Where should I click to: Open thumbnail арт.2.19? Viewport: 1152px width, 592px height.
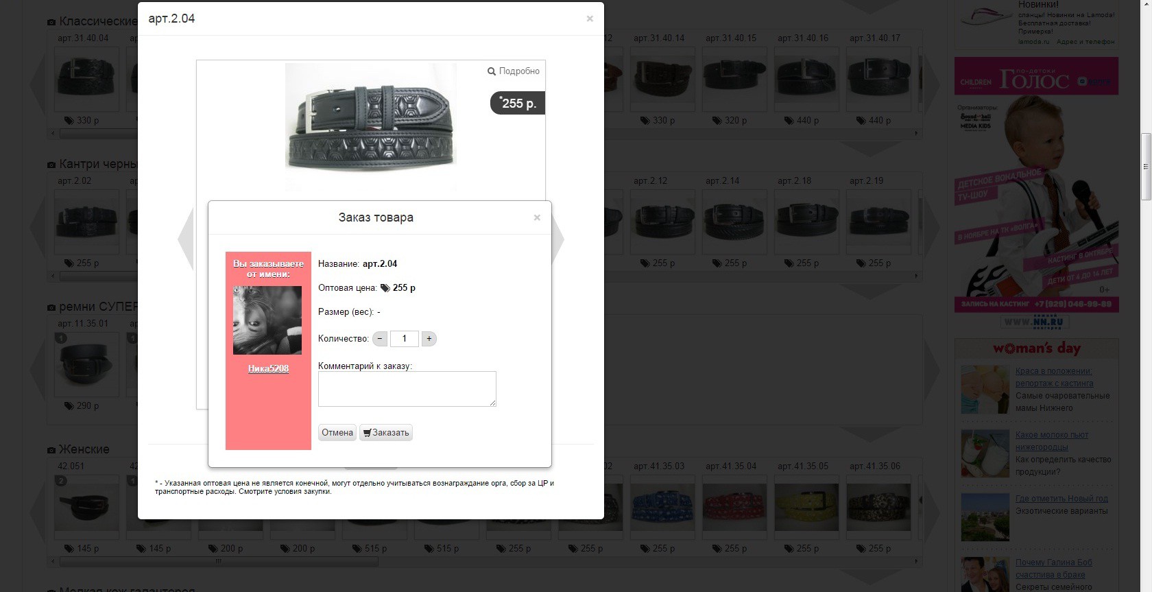[x=878, y=222]
